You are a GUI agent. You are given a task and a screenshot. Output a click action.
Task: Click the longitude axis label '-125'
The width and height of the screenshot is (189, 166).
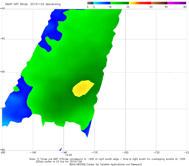tap(156, 152)
